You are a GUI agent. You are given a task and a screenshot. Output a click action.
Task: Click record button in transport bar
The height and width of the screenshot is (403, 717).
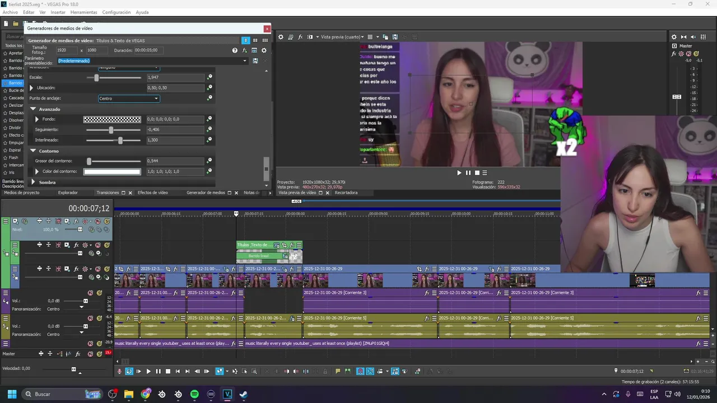119,371
